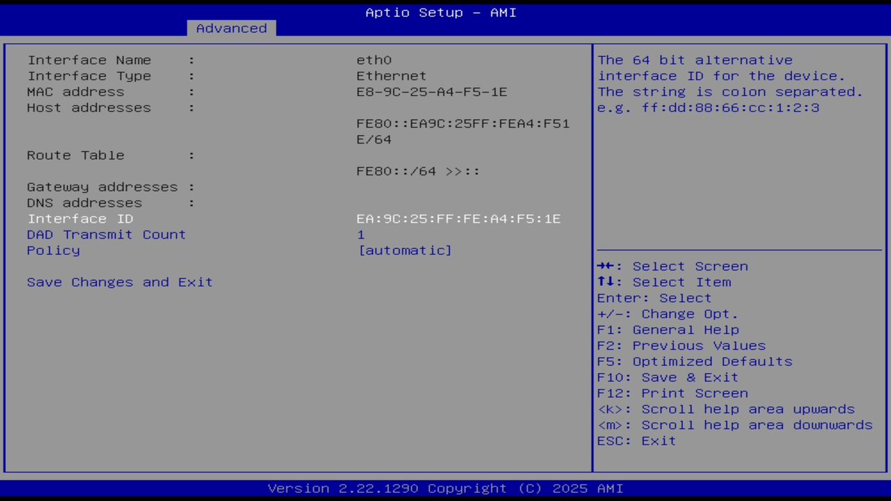Screen dimensions: 891x501
Task: Open the Policy automatic dropdown
Action: (405, 250)
